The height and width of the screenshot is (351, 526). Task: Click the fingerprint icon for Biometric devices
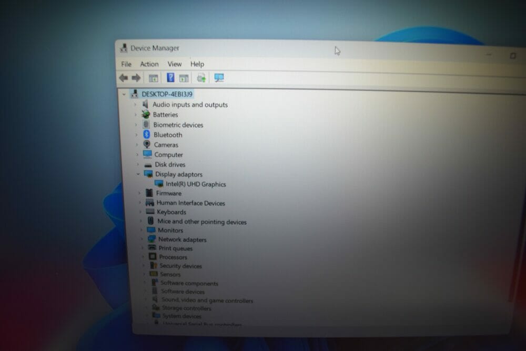[x=146, y=124]
